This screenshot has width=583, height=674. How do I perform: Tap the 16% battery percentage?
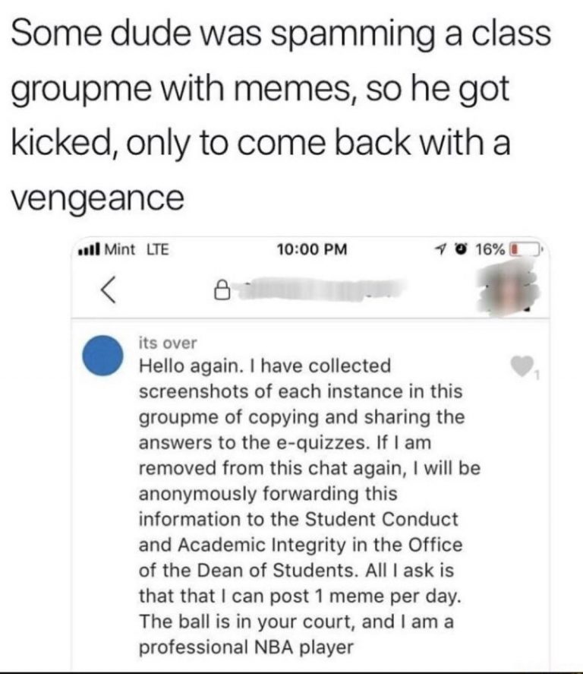pyautogui.click(x=490, y=248)
